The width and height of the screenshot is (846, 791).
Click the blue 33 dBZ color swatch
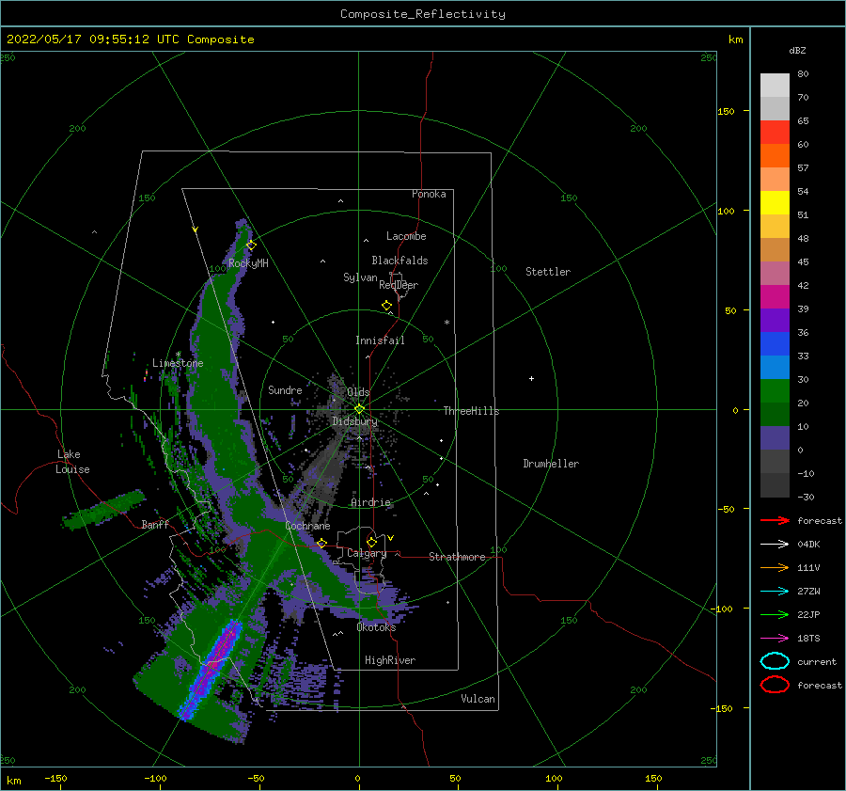(775, 344)
